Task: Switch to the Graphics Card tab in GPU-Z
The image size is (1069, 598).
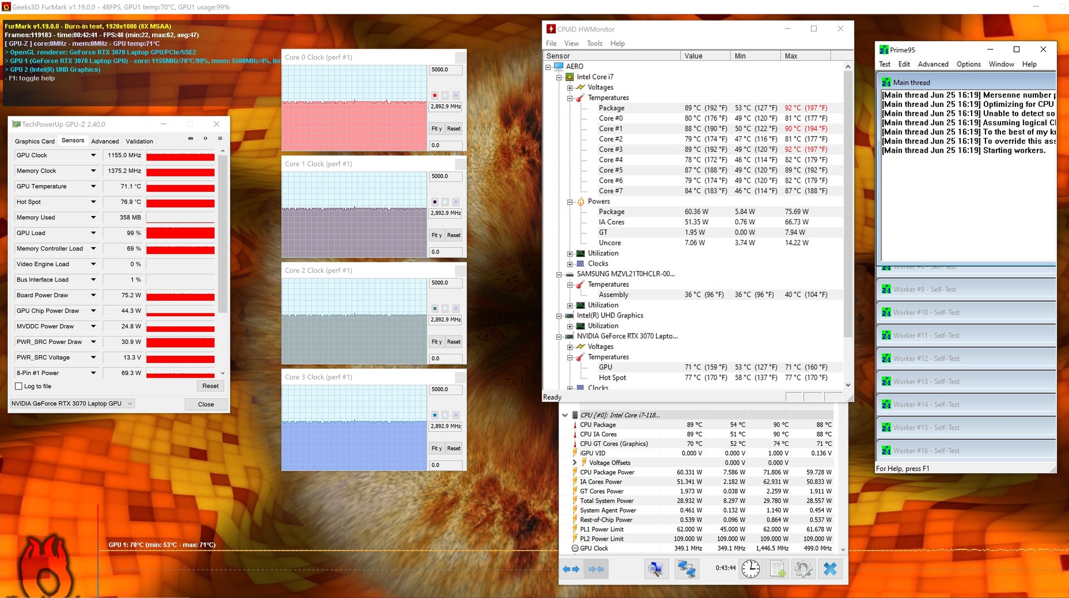Action: click(35, 141)
